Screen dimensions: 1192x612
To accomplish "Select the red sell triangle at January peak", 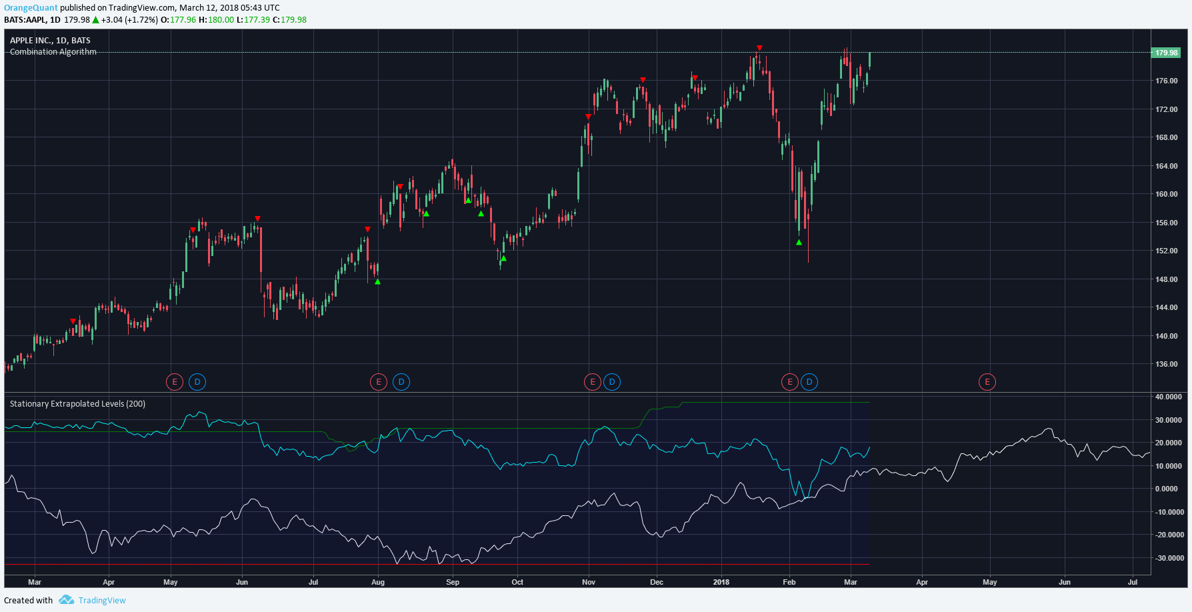I will (x=759, y=48).
